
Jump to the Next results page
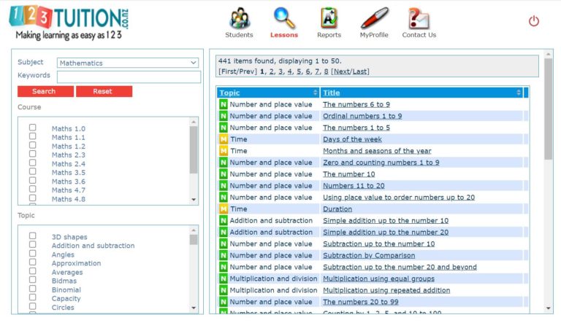click(341, 71)
